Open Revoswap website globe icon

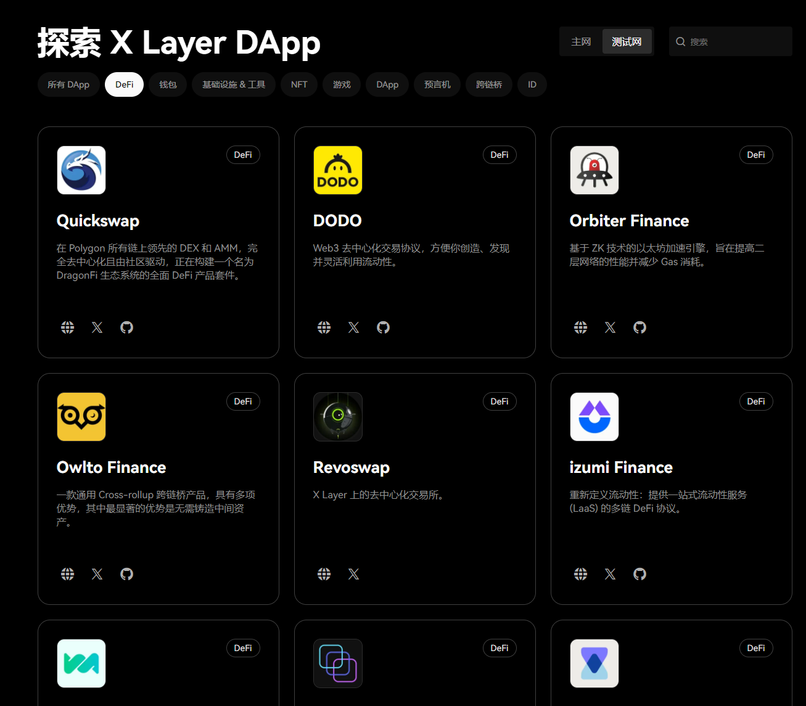click(324, 574)
